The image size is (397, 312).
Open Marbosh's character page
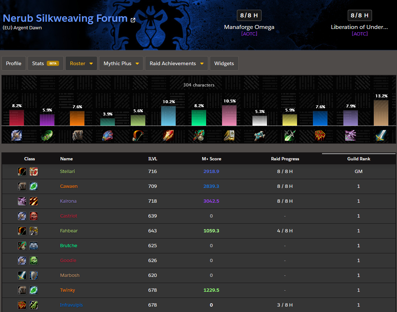(x=70, y=275)
